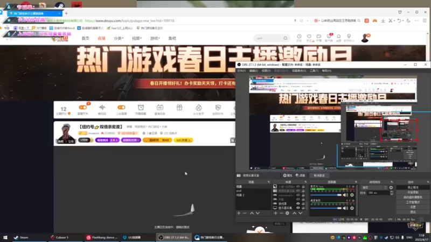Click the 属性 button above the Sources panel

tap(288, 175)
